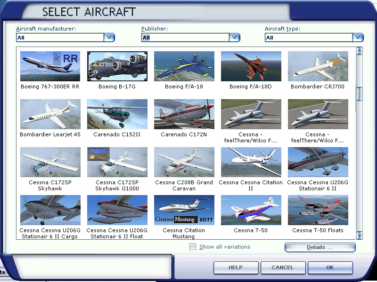Click the aircraft list scroll-up arrow

click(x=359, y=51)
